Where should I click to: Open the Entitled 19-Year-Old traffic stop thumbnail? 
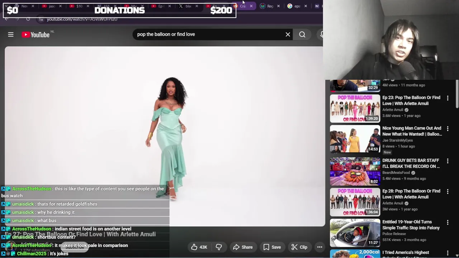pyautogui.click(x=355, y=233)
